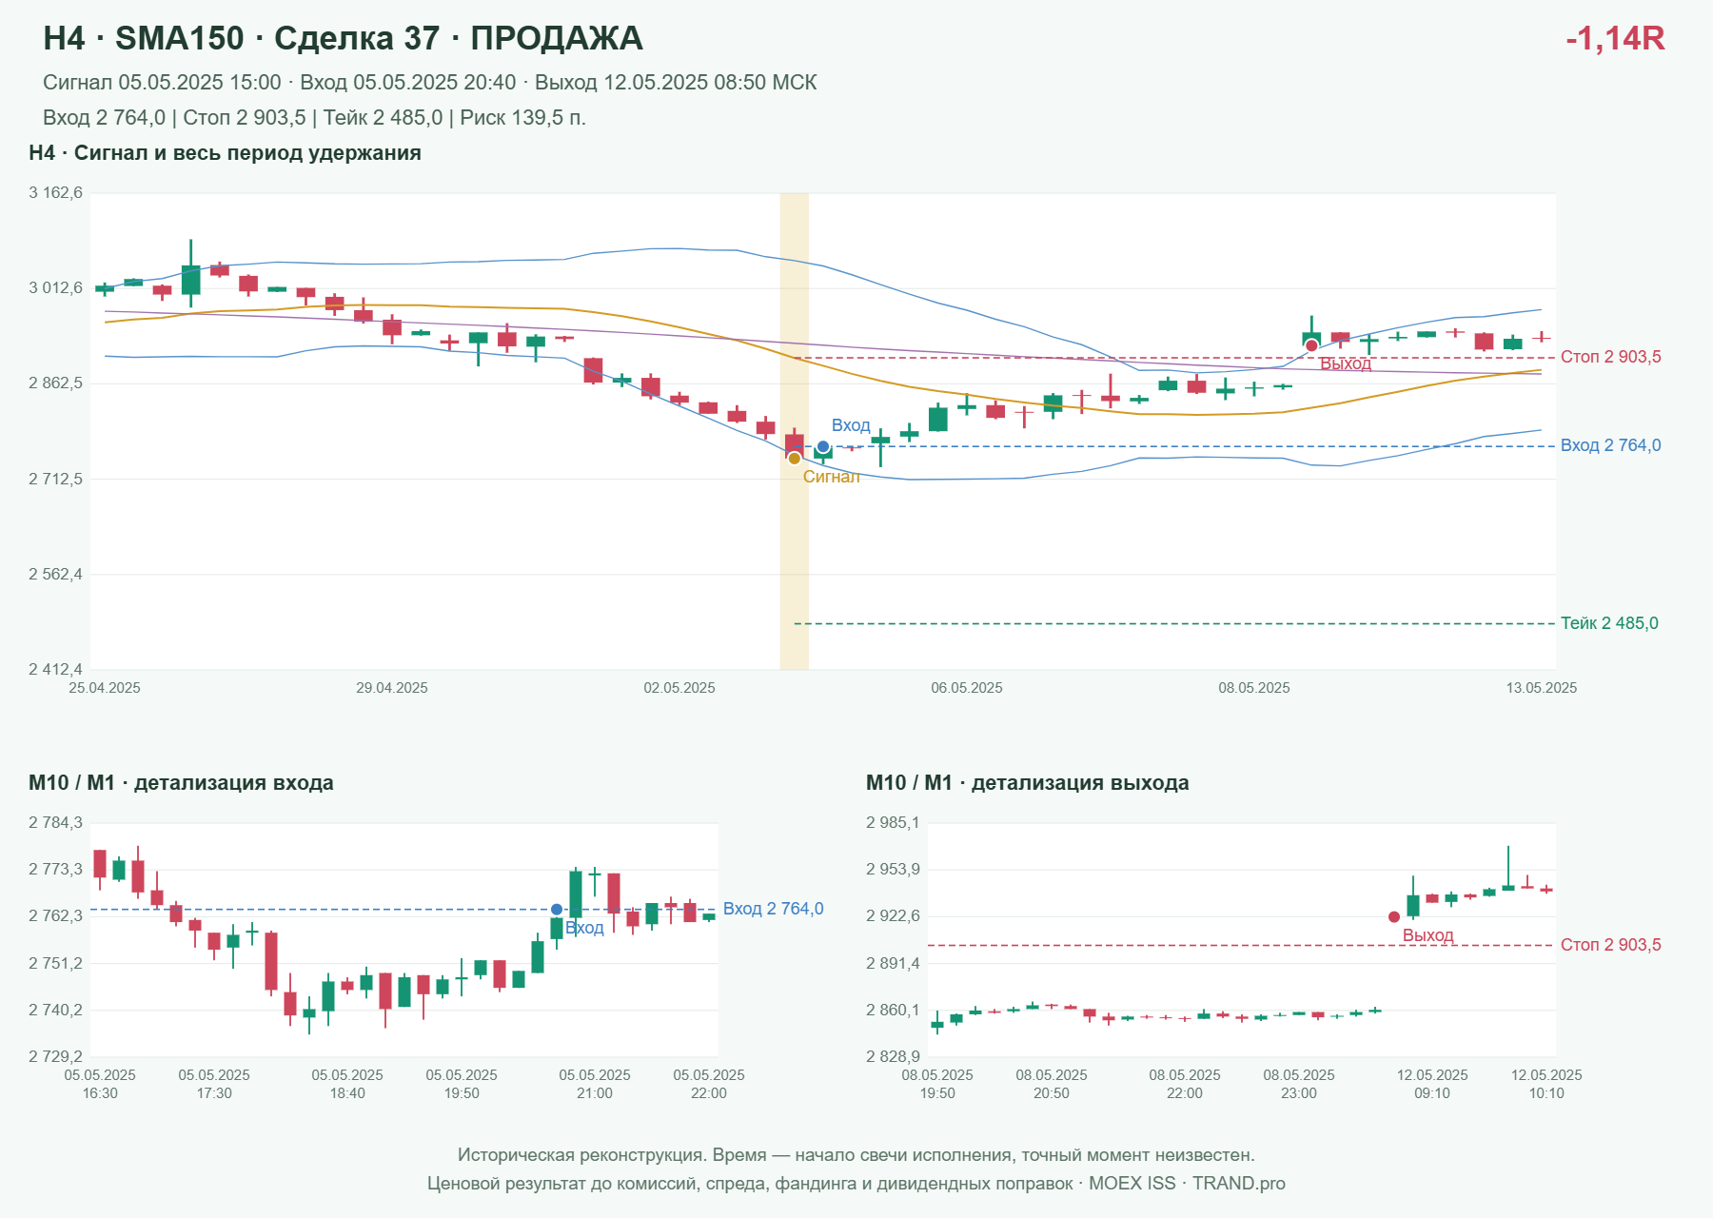1713x1218 pixels.
Task: Click heading 'M10 / M1 · детализация выхода'
Action: pyautogui.click(x=1028, y=783)
